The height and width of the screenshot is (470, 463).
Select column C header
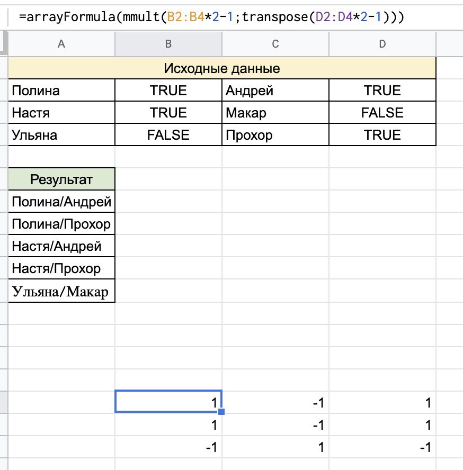275,44
